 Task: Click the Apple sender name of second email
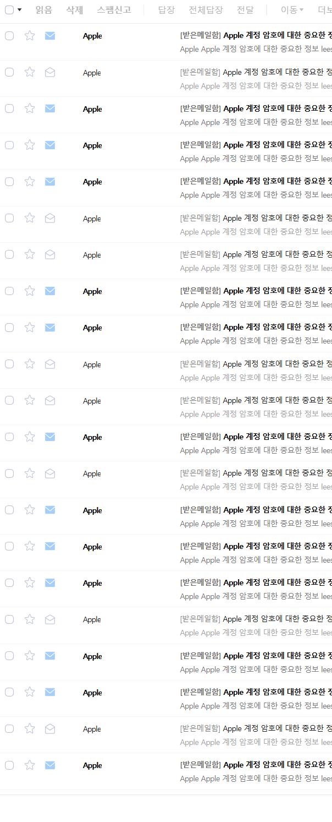click(92, 73)
